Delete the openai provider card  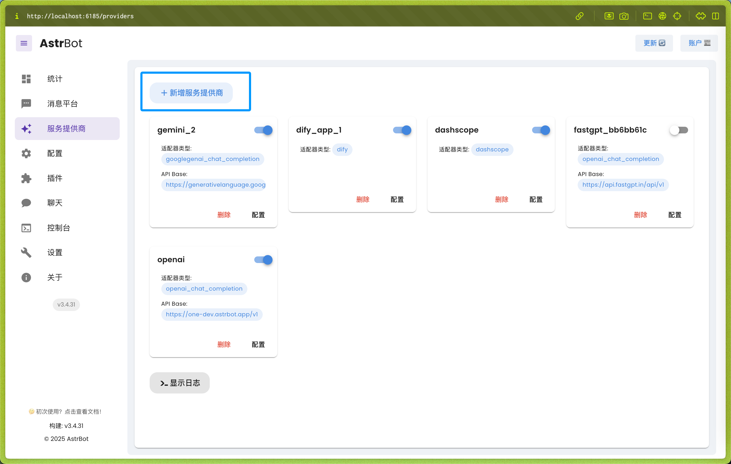[x=224, y=344]
